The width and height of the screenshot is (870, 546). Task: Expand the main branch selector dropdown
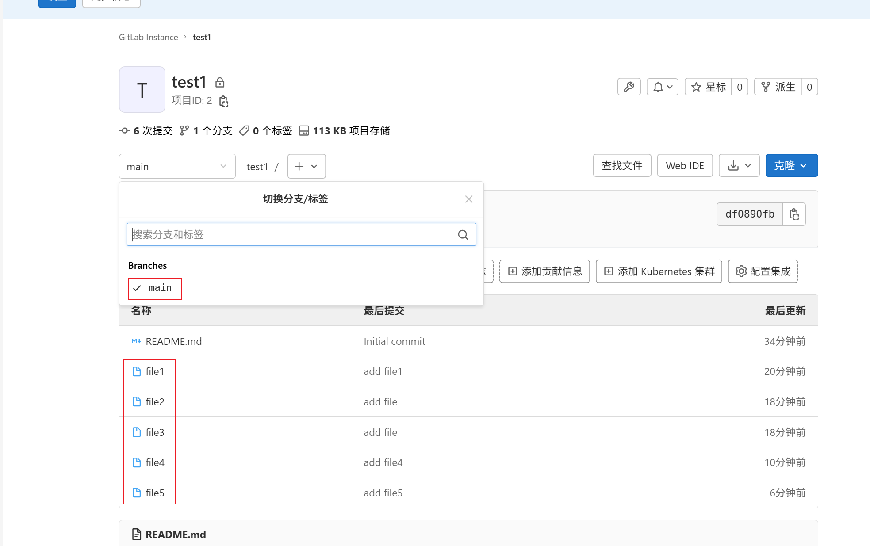[x=177, y=167]
